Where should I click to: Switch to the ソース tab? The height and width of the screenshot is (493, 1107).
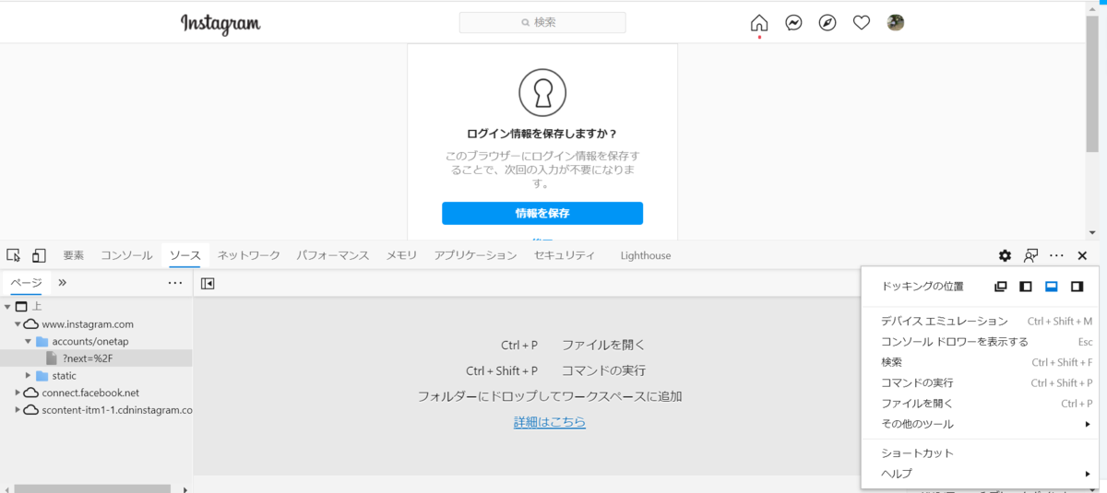click(x=184, y=255)
